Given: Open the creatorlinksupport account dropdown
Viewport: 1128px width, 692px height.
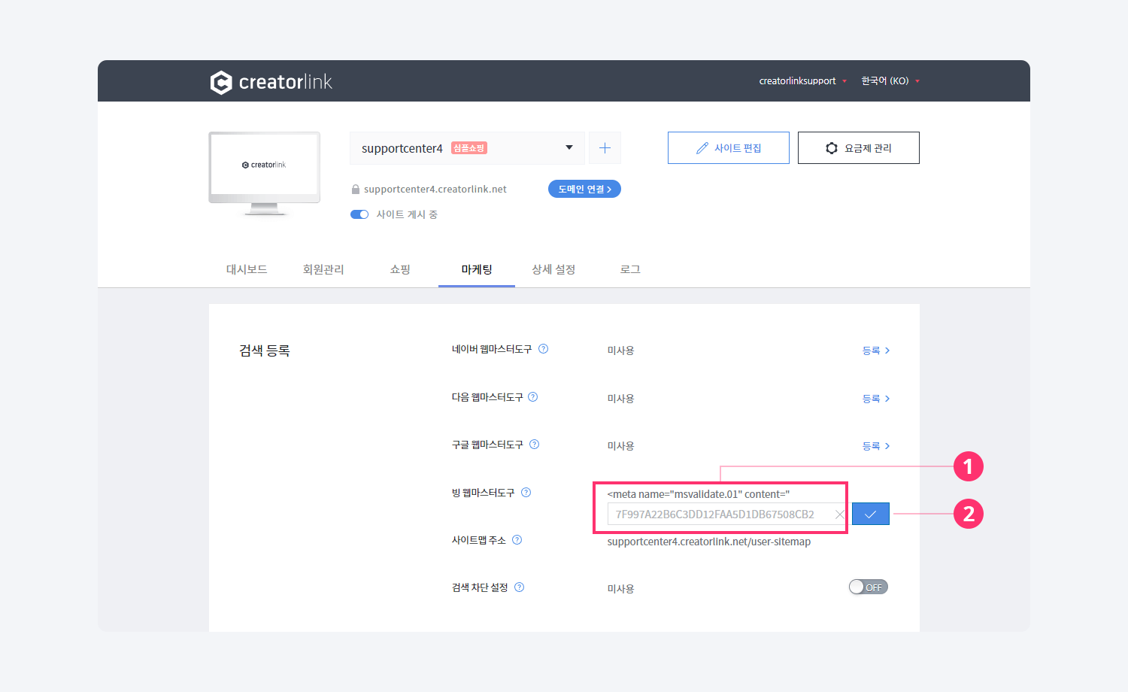Looking at the screenshot, I should click(x=802, y=81).
